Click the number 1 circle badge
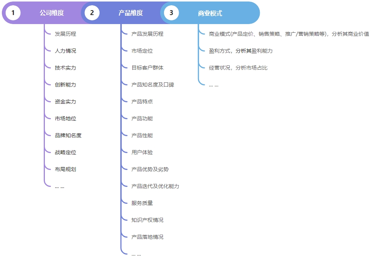The width and height of the screenshot is (371, 261). click(x=13, y=13)
